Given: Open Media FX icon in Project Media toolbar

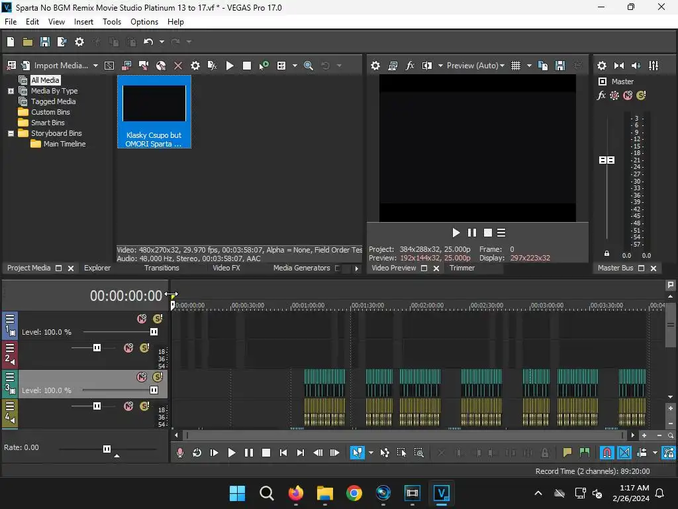Looking at the screenshot, I should click(213, 66).
